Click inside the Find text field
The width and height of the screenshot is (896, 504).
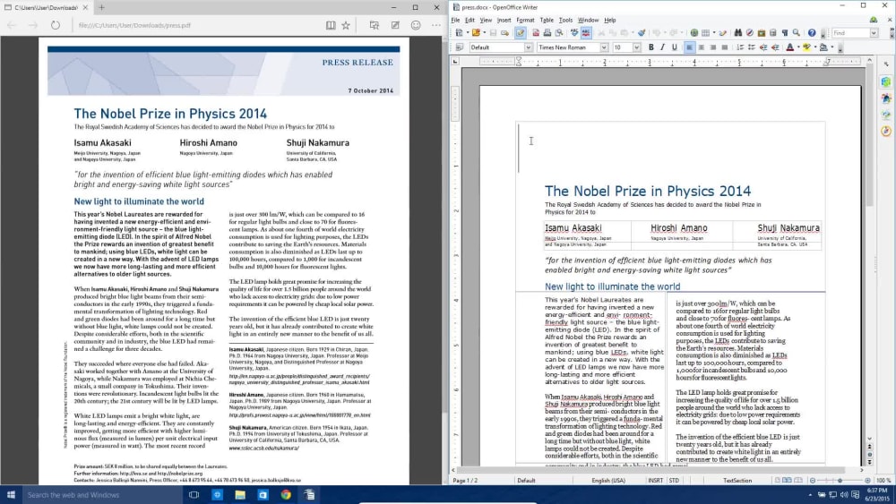click(x=851, y=33)
